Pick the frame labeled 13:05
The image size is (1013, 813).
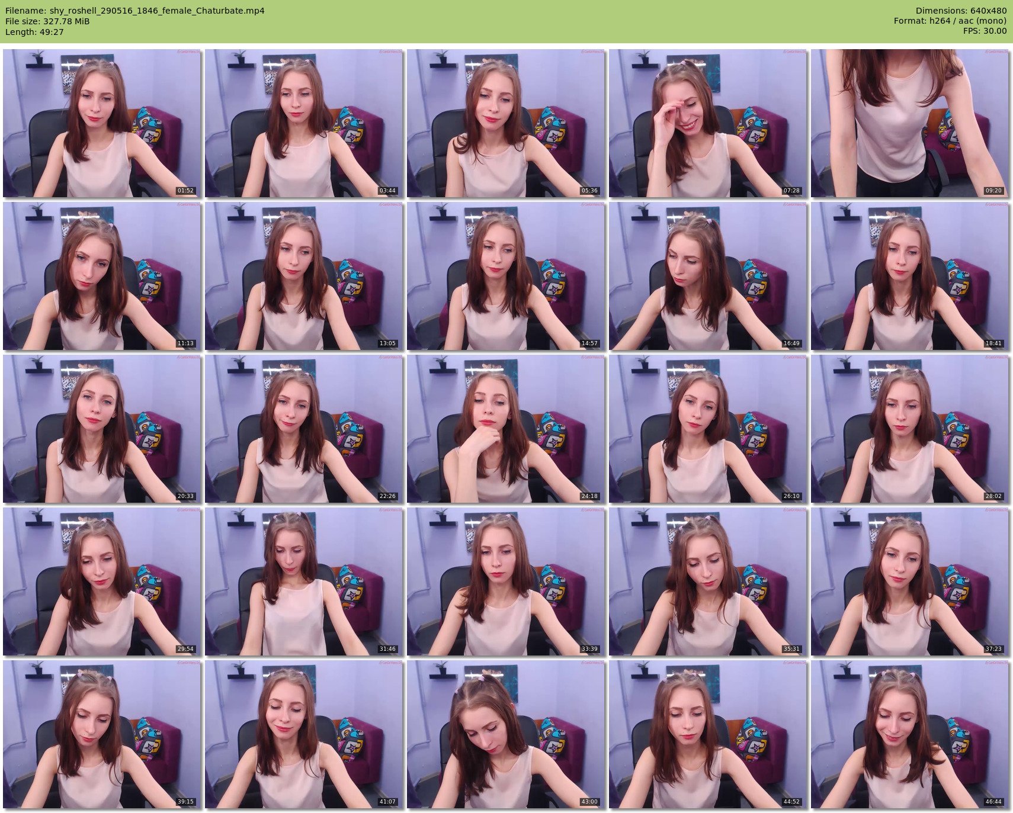coord(303,276)
